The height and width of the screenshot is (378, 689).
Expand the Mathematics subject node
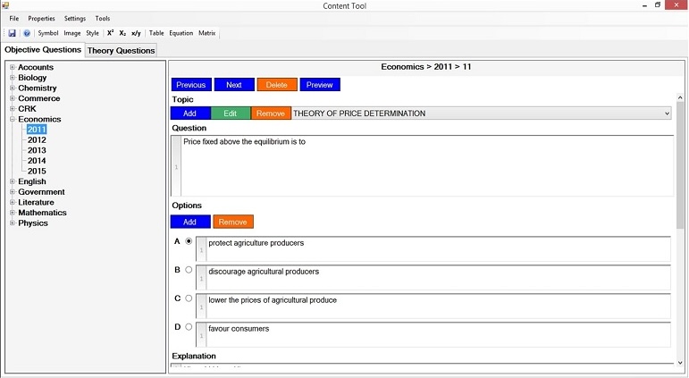(13, 213)
